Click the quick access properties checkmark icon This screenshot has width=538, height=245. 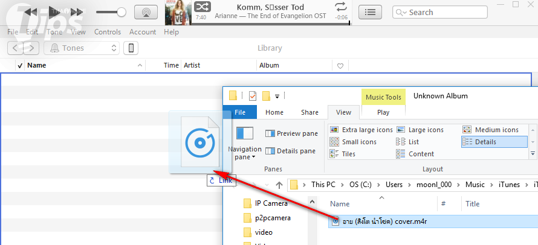click(x=253, y=95)
